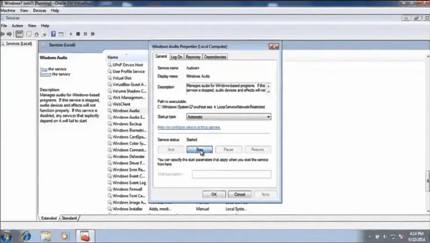Open Windows Media Player taskbar icon

pos(64,236)
